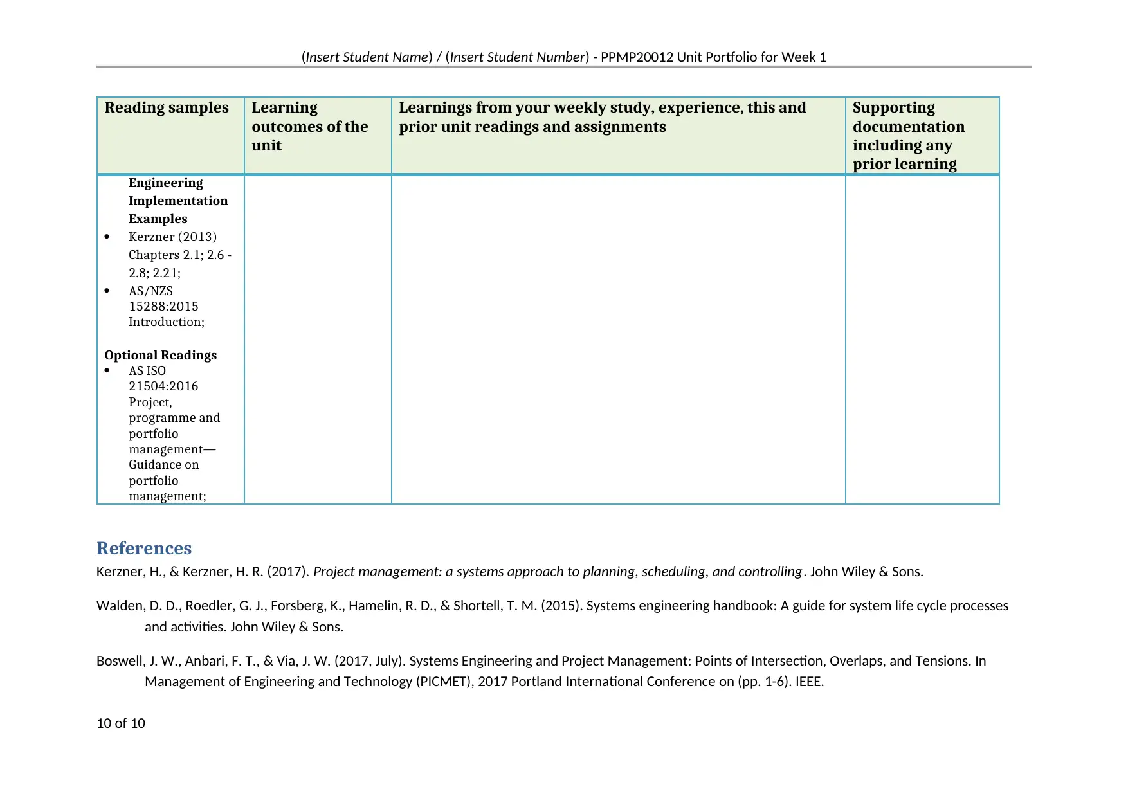This screenshot has height=798, width=1128.
Task: Click the Boswell, J. W. (2017, July) reference
Action: coord(541,671)
